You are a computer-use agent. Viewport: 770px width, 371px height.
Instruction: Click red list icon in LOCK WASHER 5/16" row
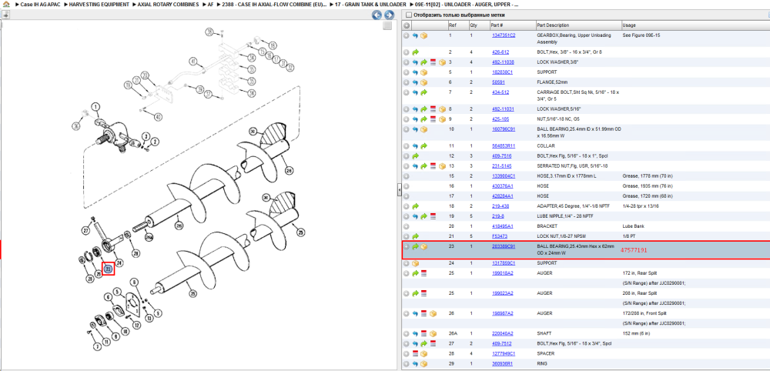[433, 109]
